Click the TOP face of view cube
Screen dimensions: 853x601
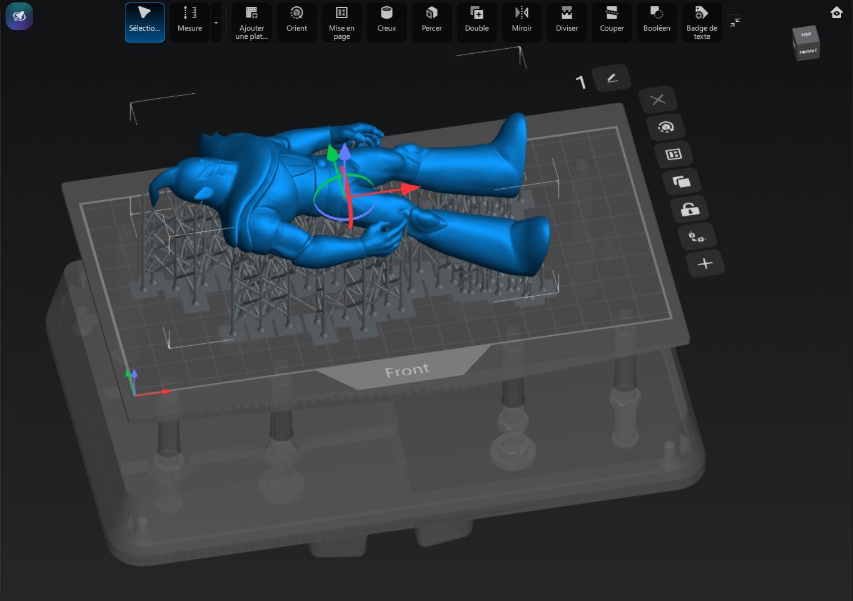click(805, 34)
